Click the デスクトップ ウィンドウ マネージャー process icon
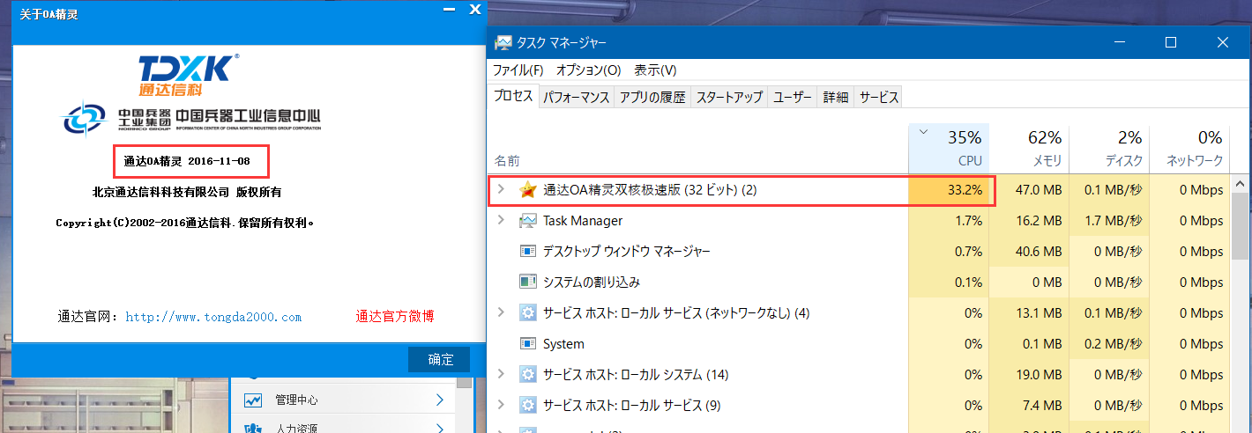Image resolution: width=1252 pixels, height=433 pixels. [528, 252]
